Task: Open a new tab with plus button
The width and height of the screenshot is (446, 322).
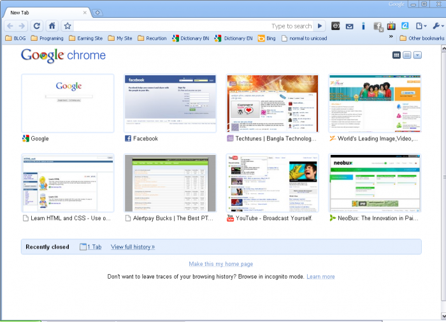Action: click(x=97, y=13)
